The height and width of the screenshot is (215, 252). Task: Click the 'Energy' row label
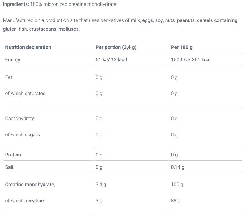coord(12,59)
